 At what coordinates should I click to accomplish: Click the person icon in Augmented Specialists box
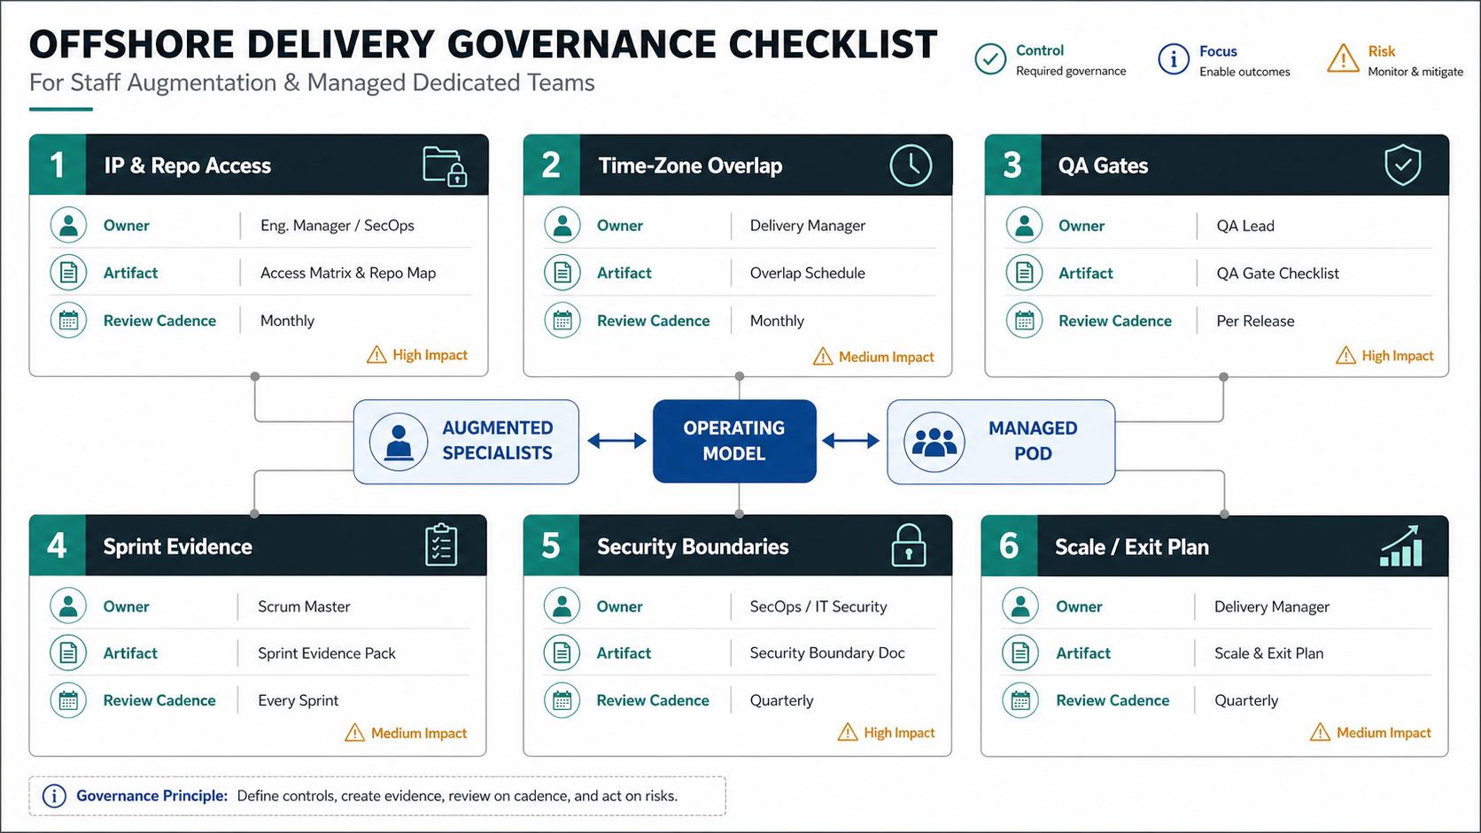(399, 441)
